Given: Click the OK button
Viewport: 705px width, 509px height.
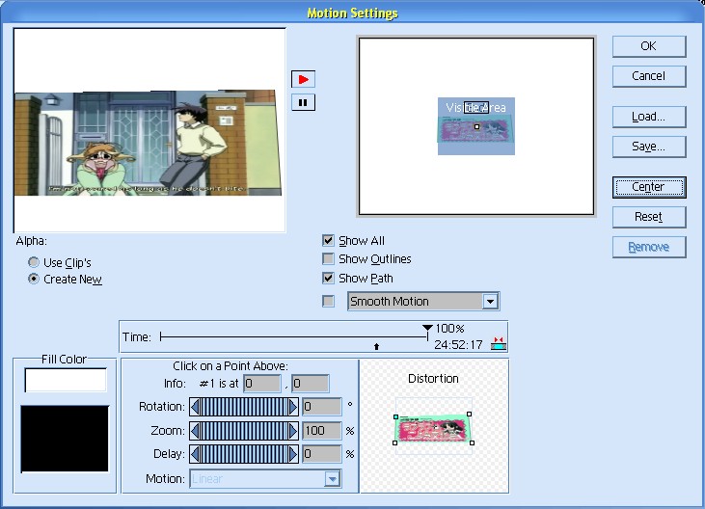Looking at the screenshot, I should click(x=649, y=46).
